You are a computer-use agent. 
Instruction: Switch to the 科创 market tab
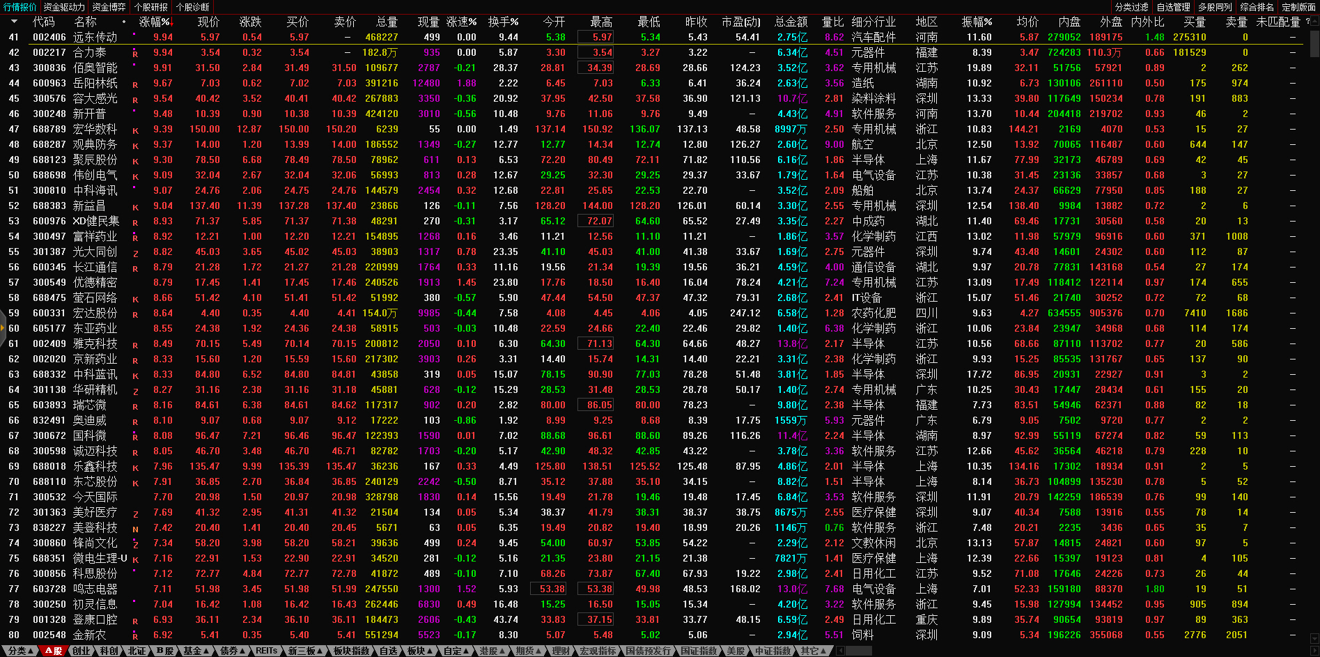pyautogui.click(x=109, y=651)
